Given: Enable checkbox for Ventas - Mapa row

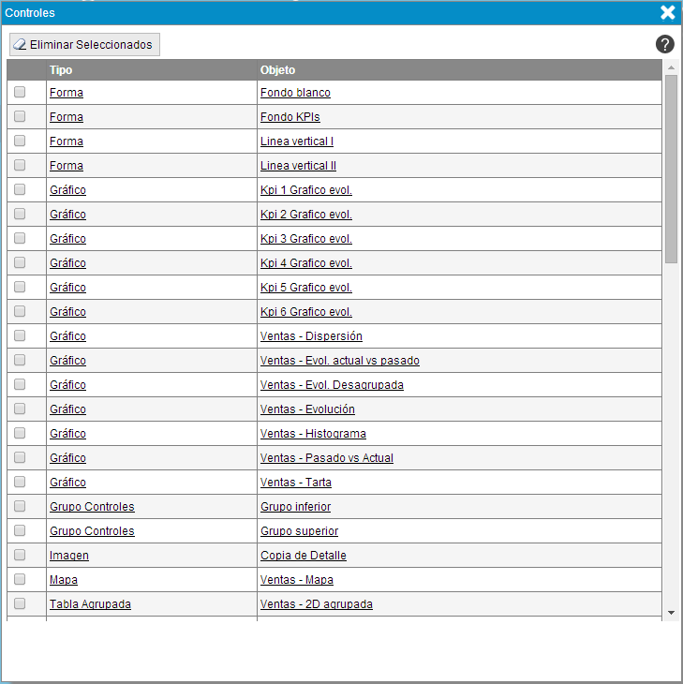Looking at the screenshot, I should click(x=20, y=579).
